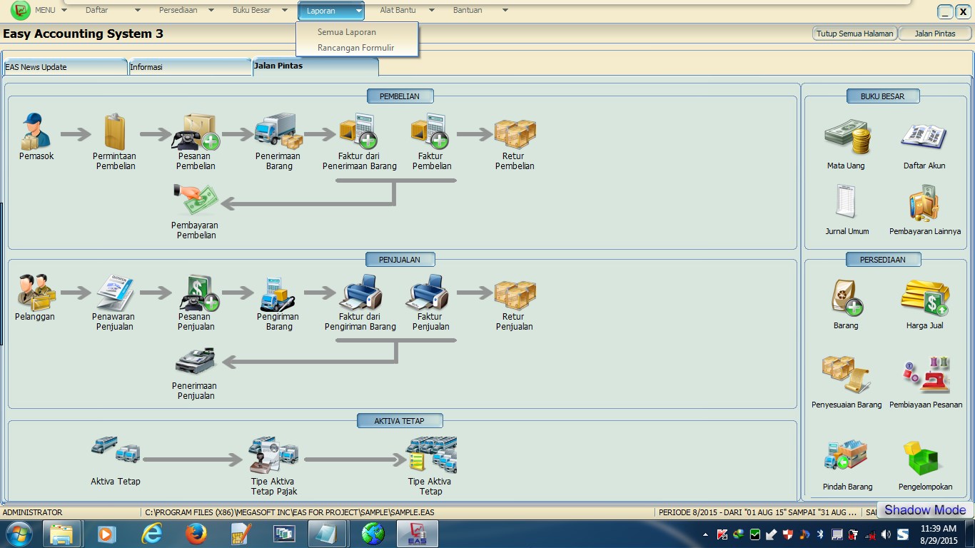The height and width of the screenshot is (548, 975).
Task: Open Windows Explorer folder on taskbar
Action: (62, 534)
